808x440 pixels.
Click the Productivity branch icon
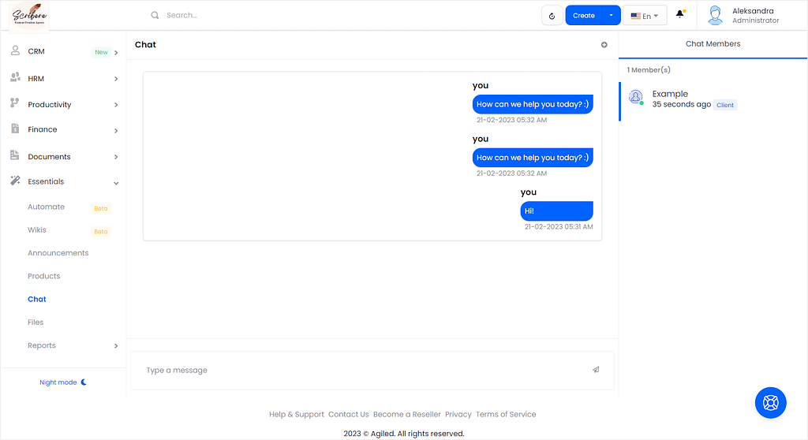(x=15, y=103)
